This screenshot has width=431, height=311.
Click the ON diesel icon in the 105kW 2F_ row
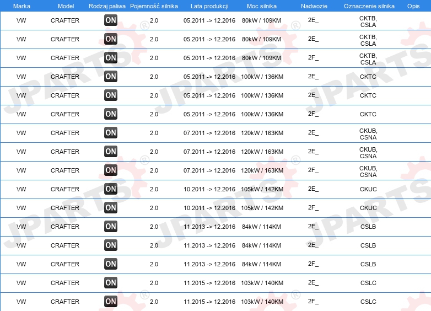[111, 207]
